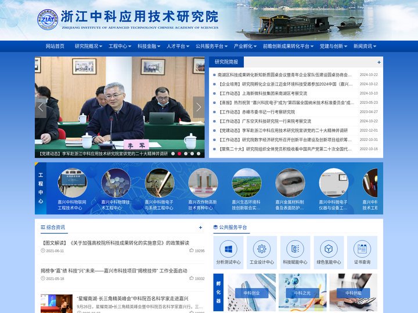Image resolution: width=418 pixels, height=313 pixels.
Task: Click the 中科创星 incubator image
Action: click(354, 293)
